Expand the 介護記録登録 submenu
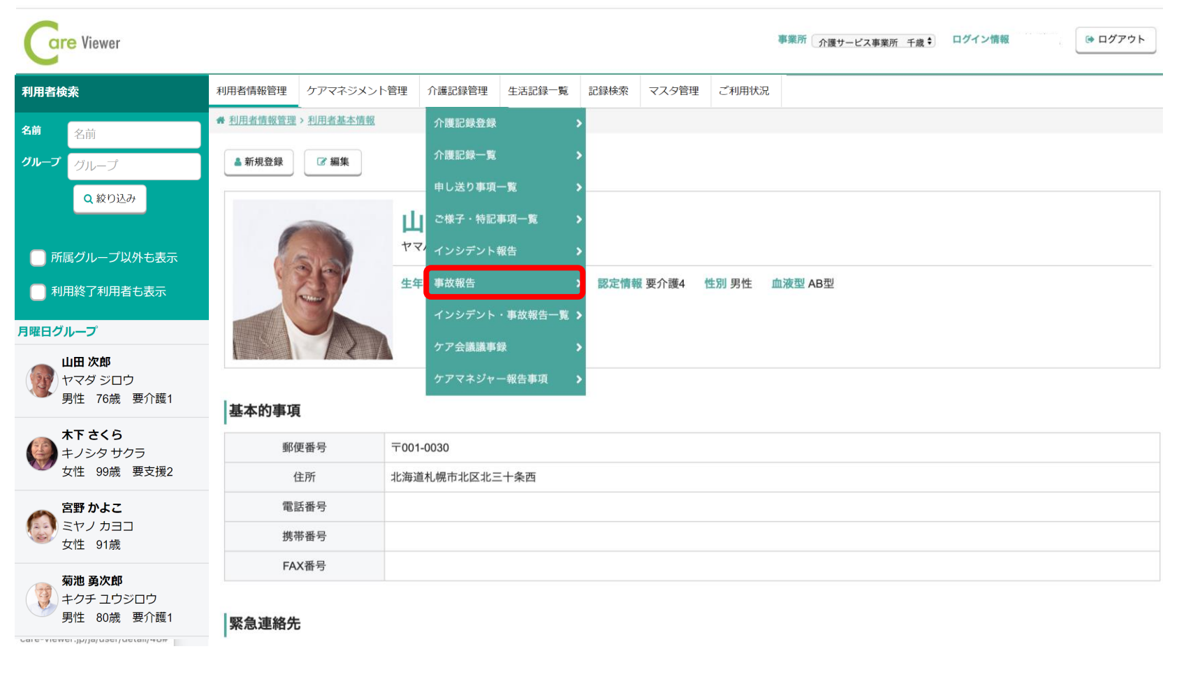The width and height of the screenshot is (1200, 679). (x=505, y=124)
